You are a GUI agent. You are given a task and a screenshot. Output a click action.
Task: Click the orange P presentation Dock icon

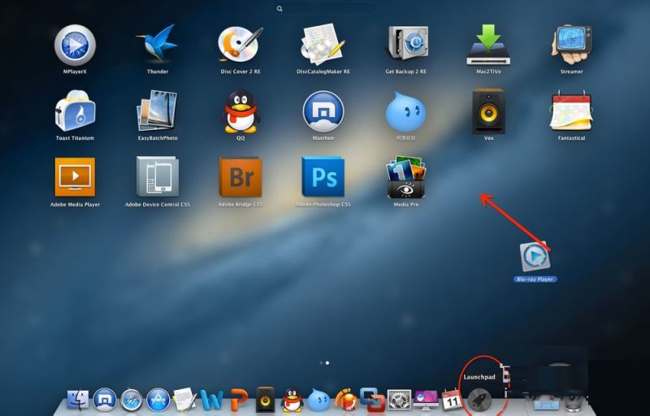[x=239, y=400]
